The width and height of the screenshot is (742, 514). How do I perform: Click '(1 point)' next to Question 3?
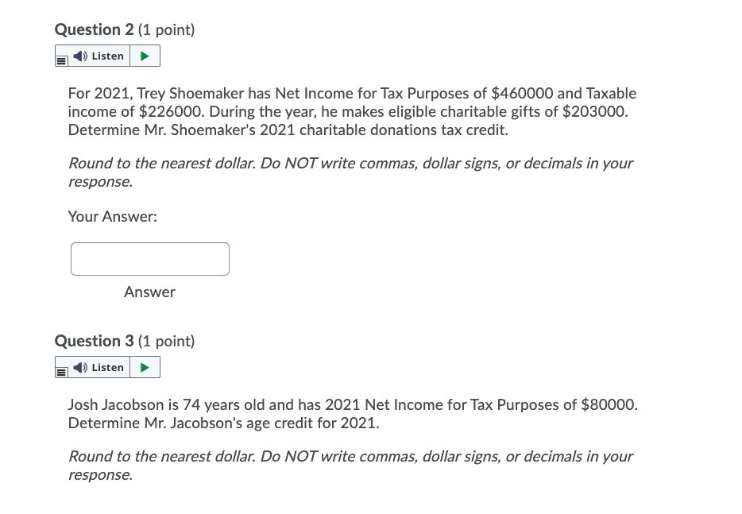click(166, 341)
